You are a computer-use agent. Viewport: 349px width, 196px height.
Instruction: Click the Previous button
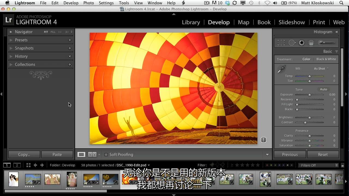click(290, 154)
